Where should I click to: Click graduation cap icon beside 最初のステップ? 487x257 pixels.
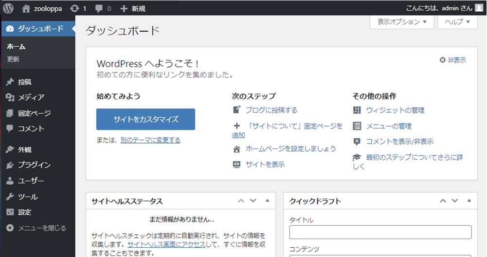(x=357, y=157)
